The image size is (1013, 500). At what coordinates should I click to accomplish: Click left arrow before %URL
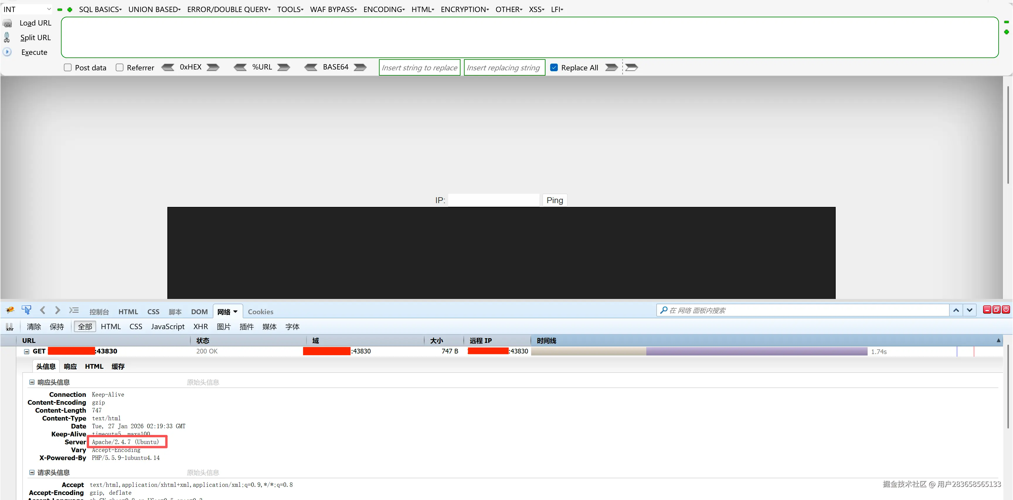pyautogui.click(x=240, y=67)
